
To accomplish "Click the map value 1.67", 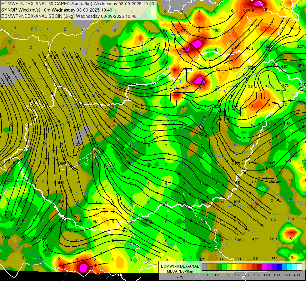I will tap(289, 181).
